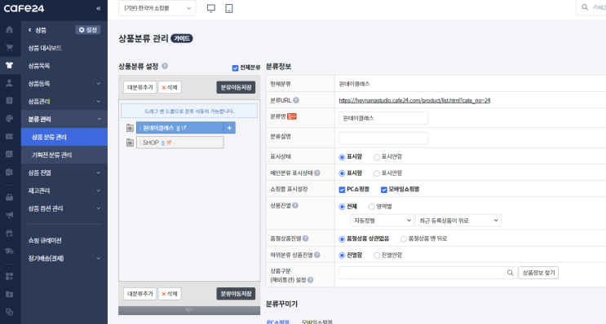Screen dimensions: 606x324
Task: Uncheck the PC쇼핑몰 checkbox
Action: tap(342, 190)
